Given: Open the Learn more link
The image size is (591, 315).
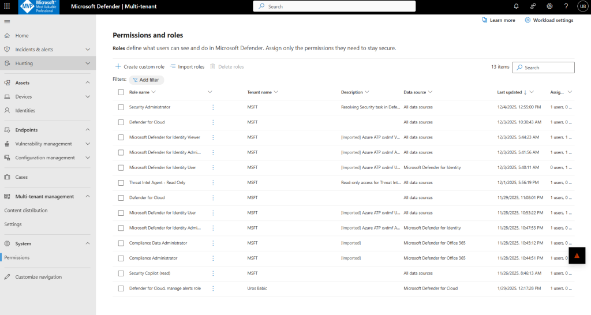Looking at the screenshot, I should coord(499,20).
